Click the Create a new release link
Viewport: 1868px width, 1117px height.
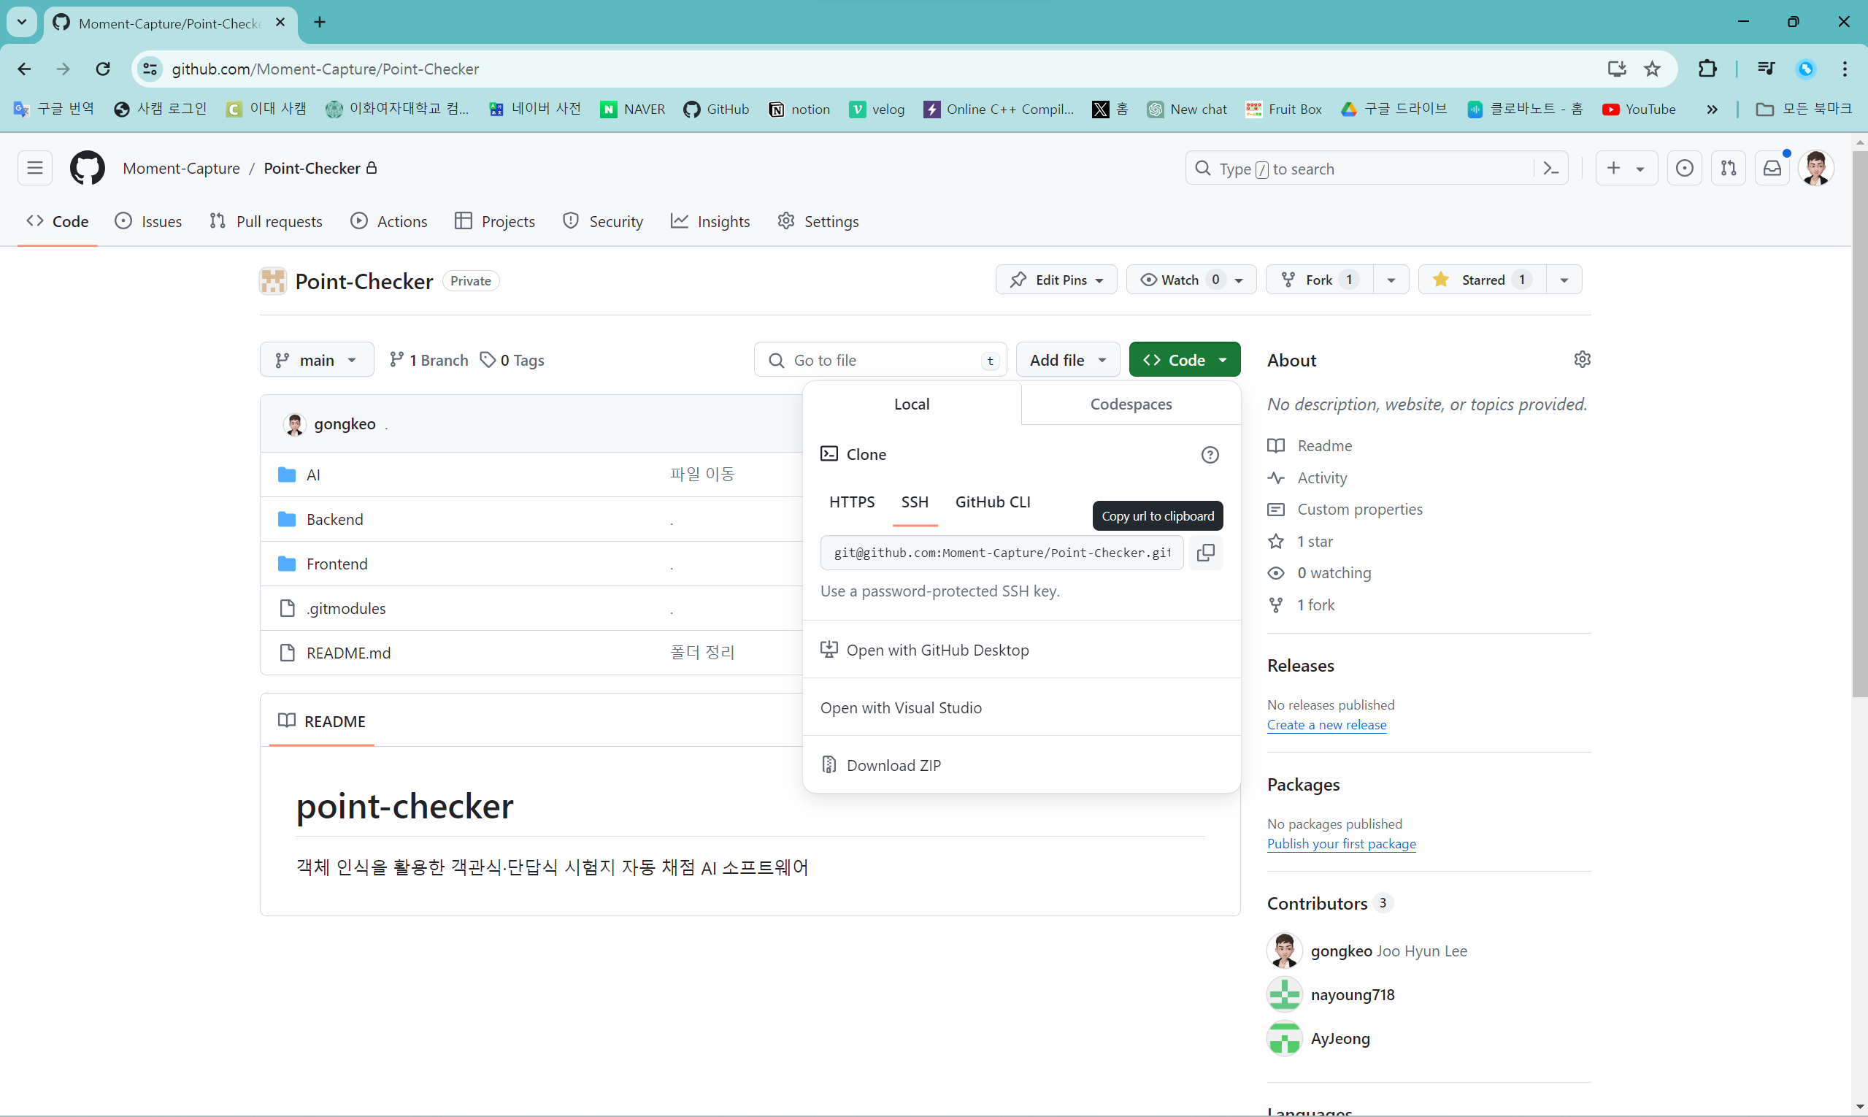[1326, 725]
